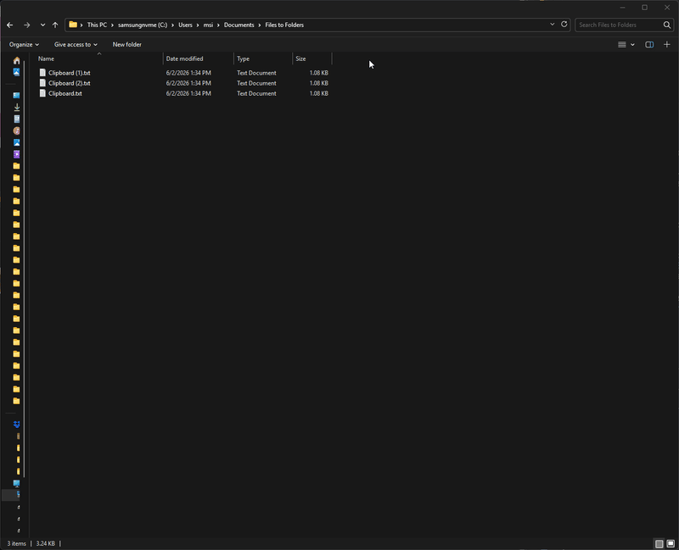This screenshot has height=550, width=679.
Task: Expand chevron after Users breadcrumb
Action: [198, 25]
